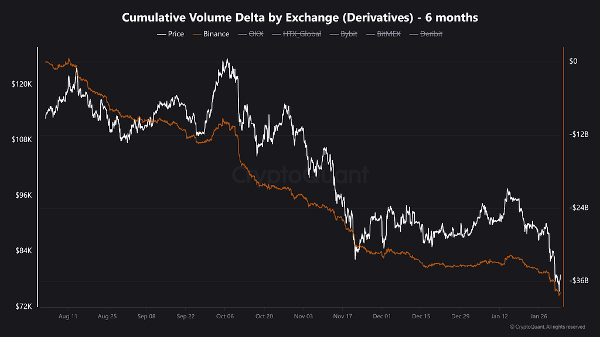Image resolution: width=600 pixels, height=337 pixels.
Task: Turn on the Deribit legend entry
Action: [x=427, y=34]
